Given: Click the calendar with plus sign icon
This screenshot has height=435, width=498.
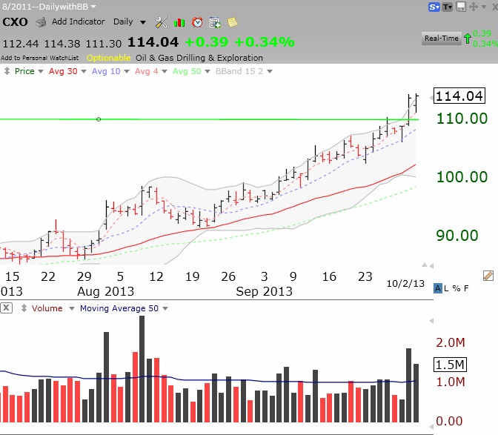Looking at the screenshot, I should (215, 22).
